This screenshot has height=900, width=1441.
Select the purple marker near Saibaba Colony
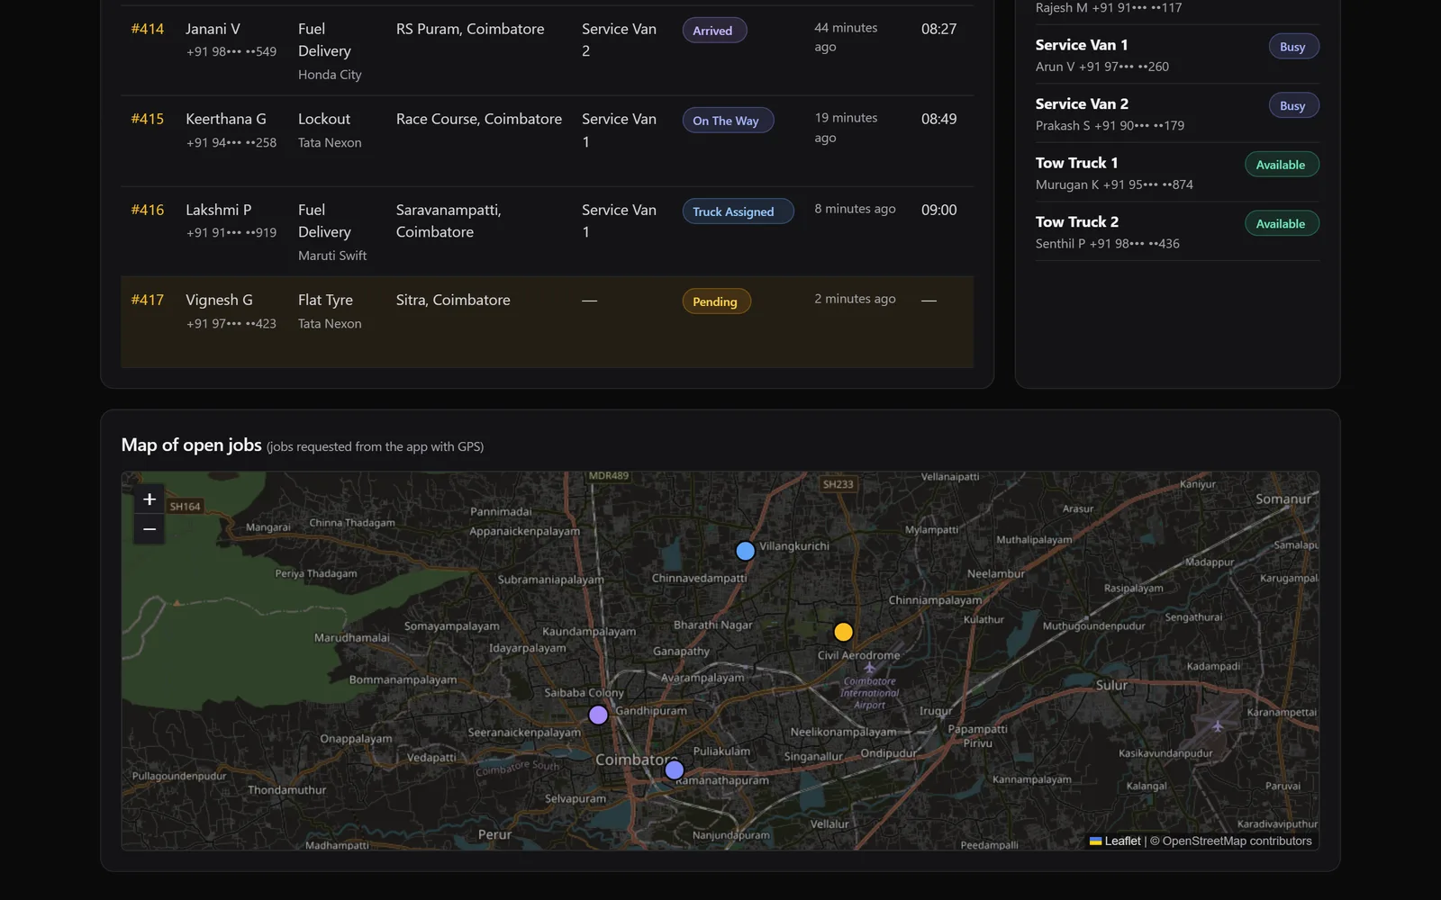598,715
